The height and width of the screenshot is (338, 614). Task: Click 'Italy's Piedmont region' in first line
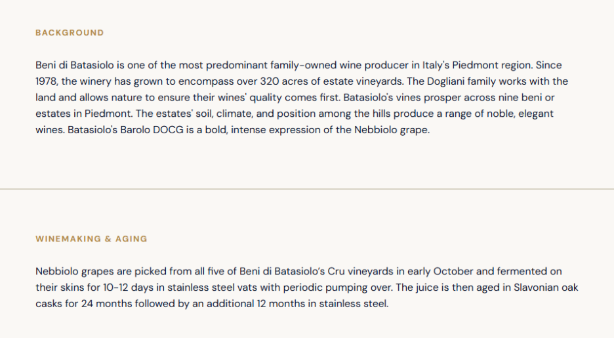click(478, 65)
